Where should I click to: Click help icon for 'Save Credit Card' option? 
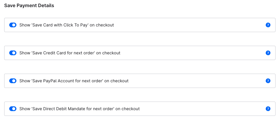click(268, 53)
